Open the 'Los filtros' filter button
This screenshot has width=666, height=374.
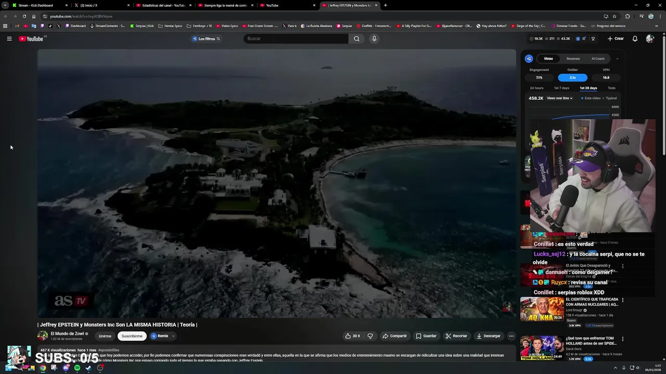click(207, 38)
